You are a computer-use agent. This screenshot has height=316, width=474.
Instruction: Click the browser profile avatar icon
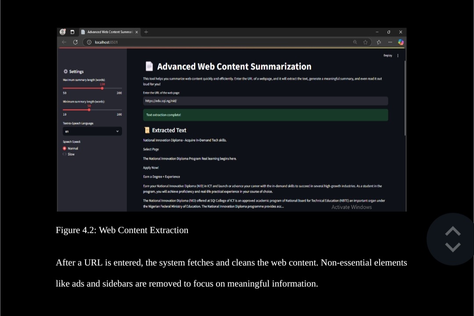[x=63, y=32]
